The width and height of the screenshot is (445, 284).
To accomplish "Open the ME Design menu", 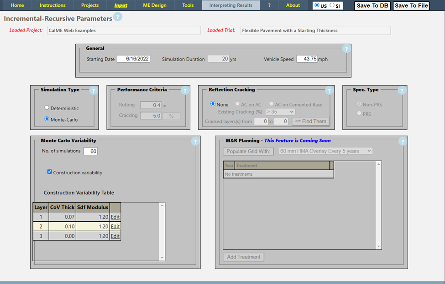I will pyautogui.click(x=155, y=5).
